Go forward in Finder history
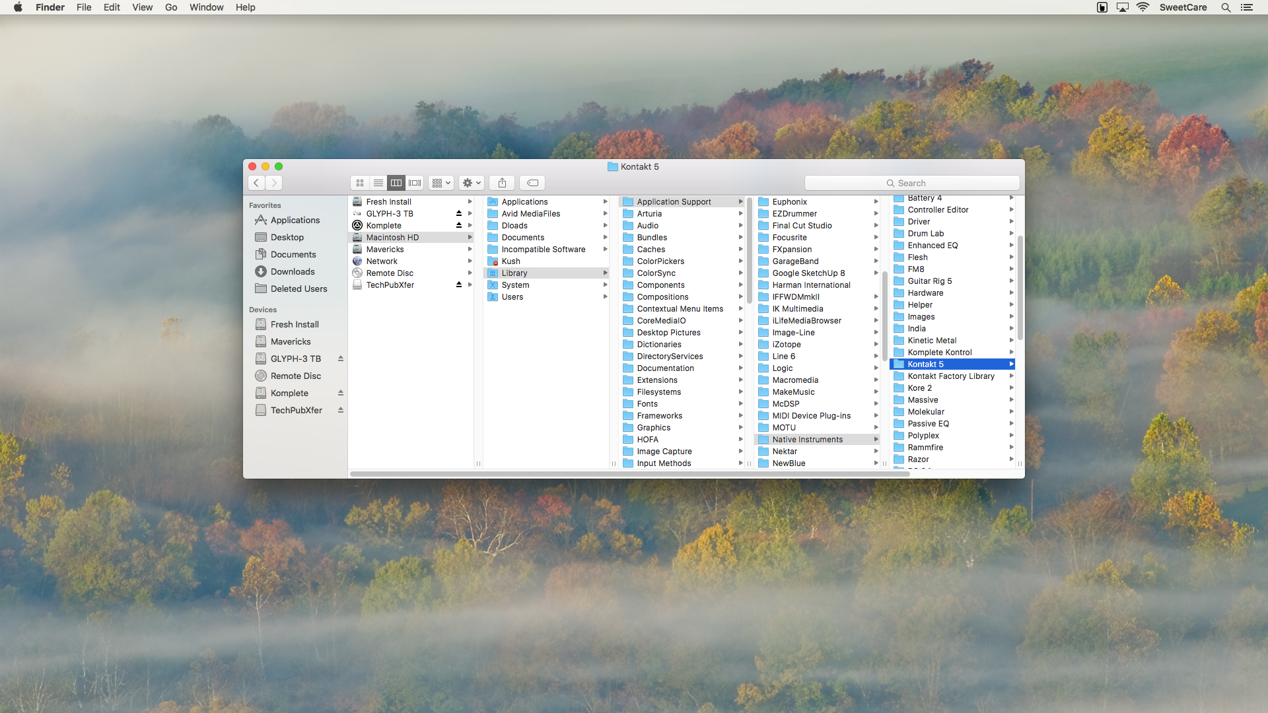 [x=274, y=183]
